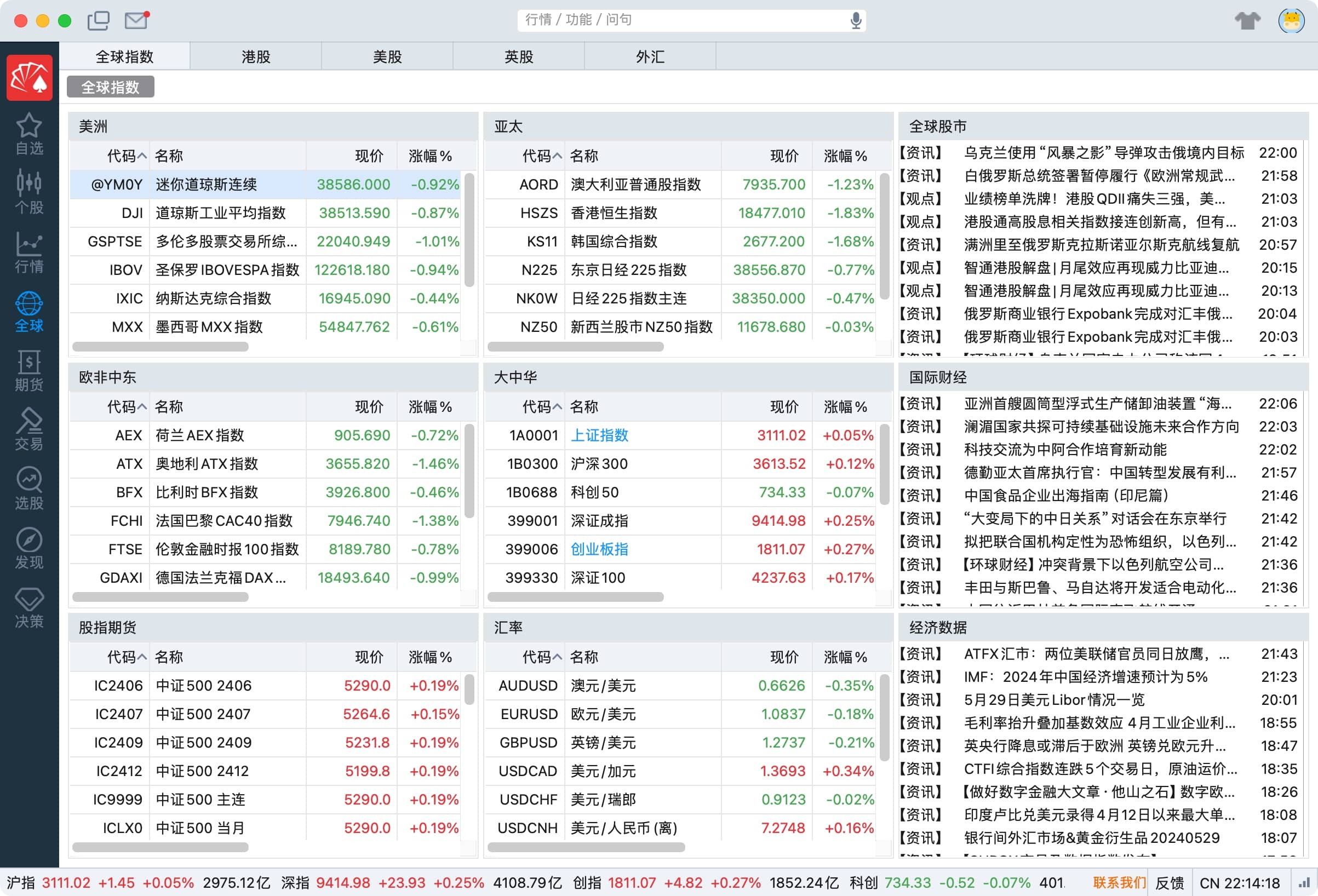Screen dimensions: 1318x896
Task: Sort 亚太 table by 代码 column arrow
Action: [x=557, y=156]
